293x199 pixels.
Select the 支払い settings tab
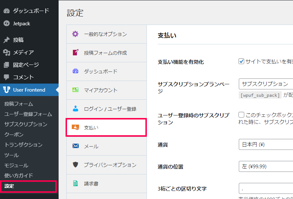click(x=106, y=128)
